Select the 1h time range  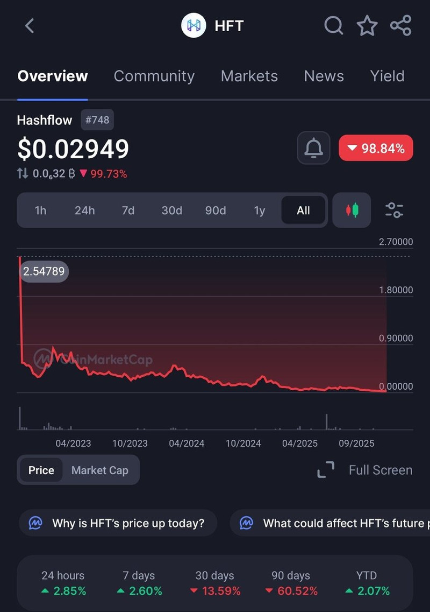(x=40, y=210)
